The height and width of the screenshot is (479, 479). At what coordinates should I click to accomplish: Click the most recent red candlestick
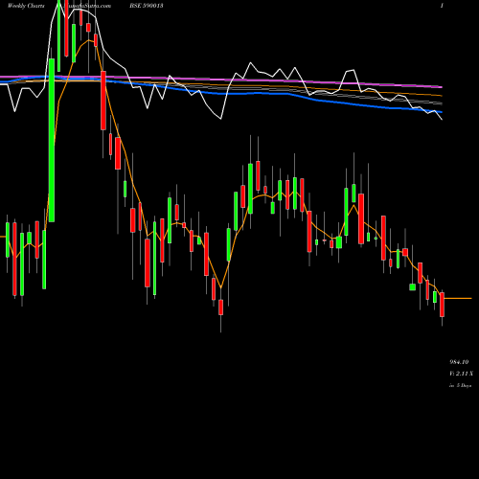click(442, 305)
